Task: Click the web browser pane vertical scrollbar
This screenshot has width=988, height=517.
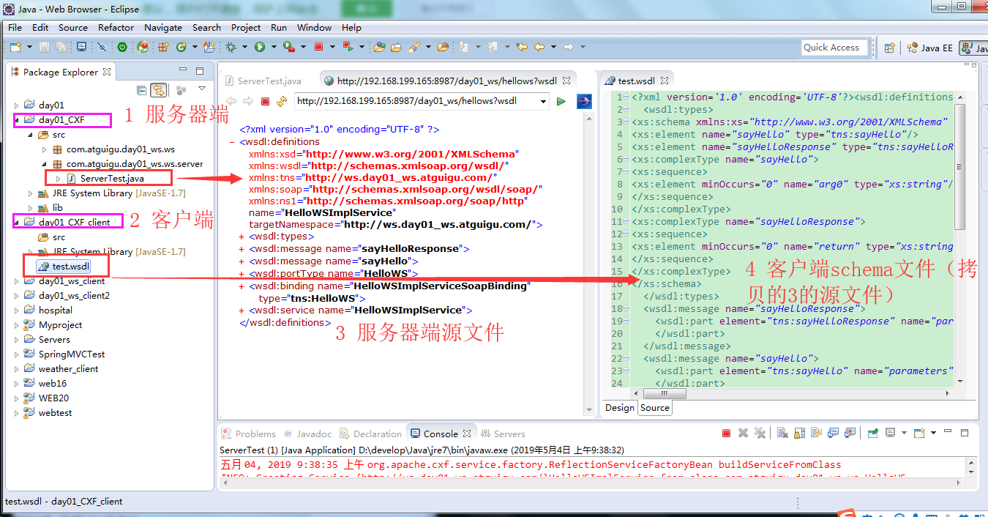Action: 589,264
